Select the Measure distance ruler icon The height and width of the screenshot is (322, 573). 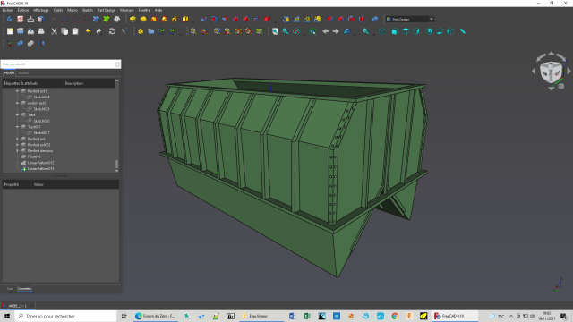463,31
